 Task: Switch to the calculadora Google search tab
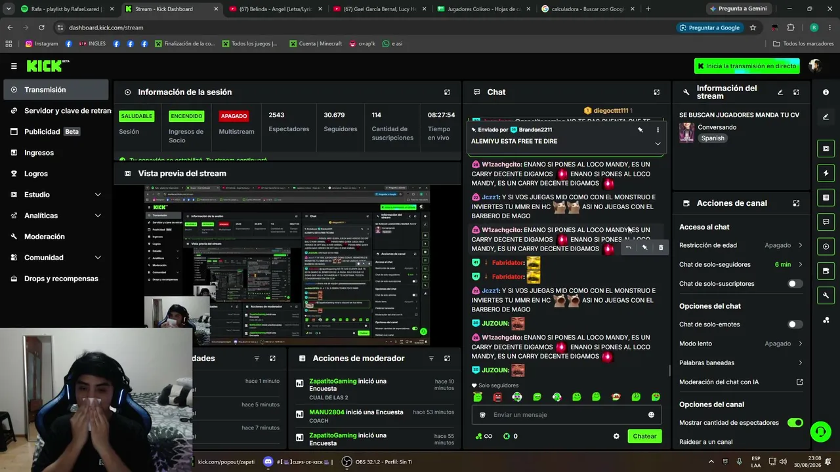click(x=588, y=9)
